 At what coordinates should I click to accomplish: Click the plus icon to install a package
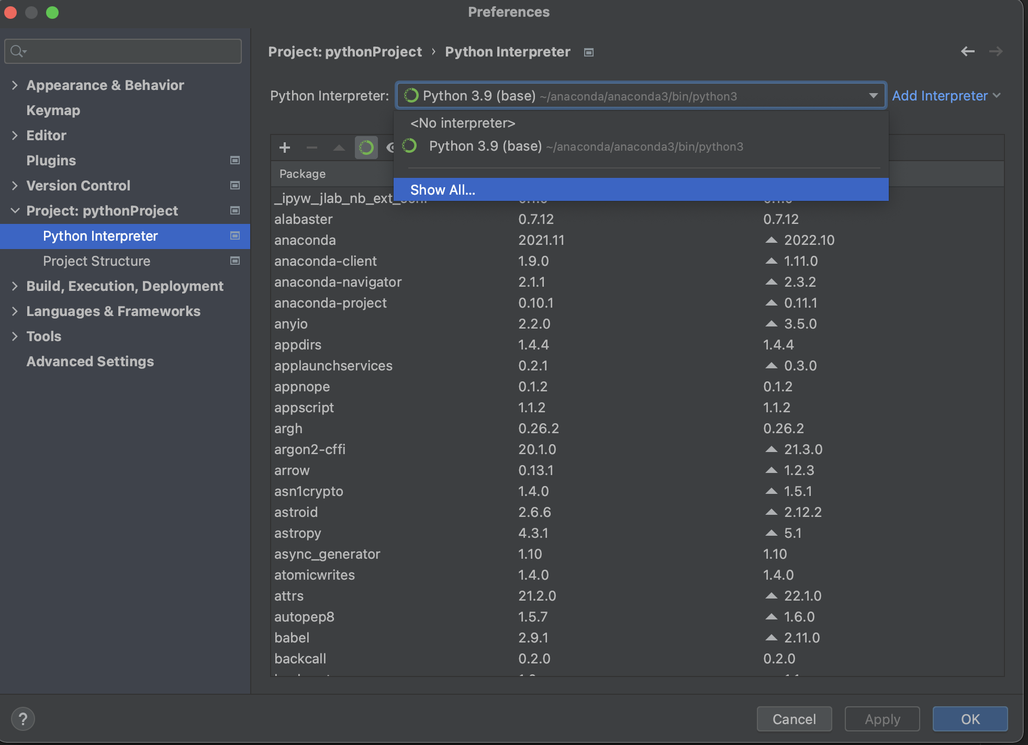tap(285, 148)
